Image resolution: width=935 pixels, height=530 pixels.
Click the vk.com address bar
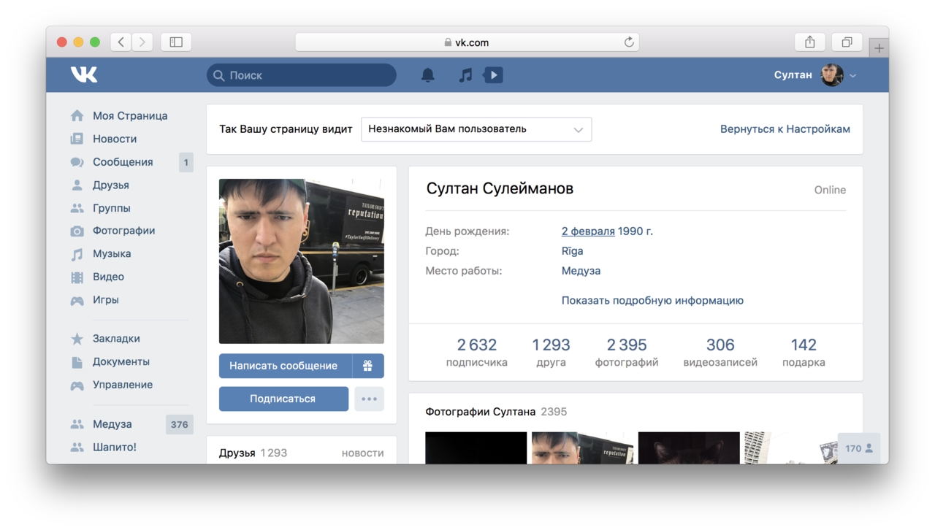click(467, 42)
